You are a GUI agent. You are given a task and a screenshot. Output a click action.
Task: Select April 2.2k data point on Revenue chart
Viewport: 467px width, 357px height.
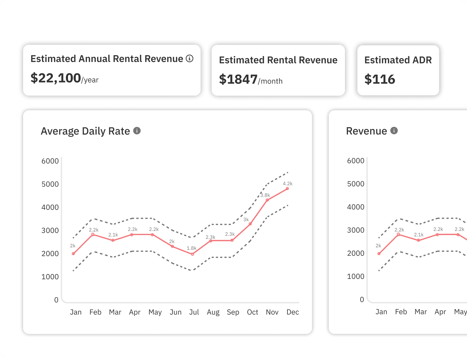click(x=437, y=234)
